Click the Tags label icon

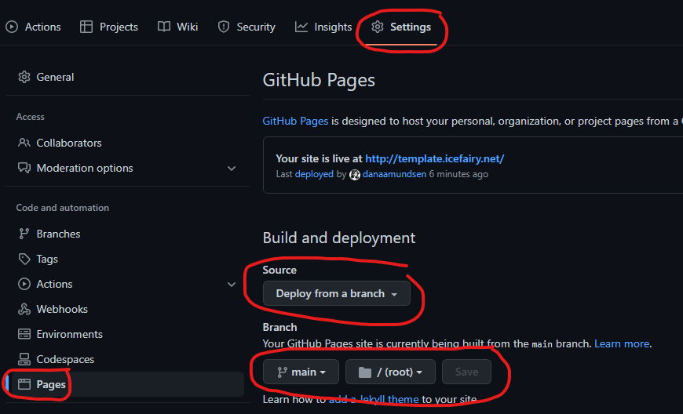(24, 260)
